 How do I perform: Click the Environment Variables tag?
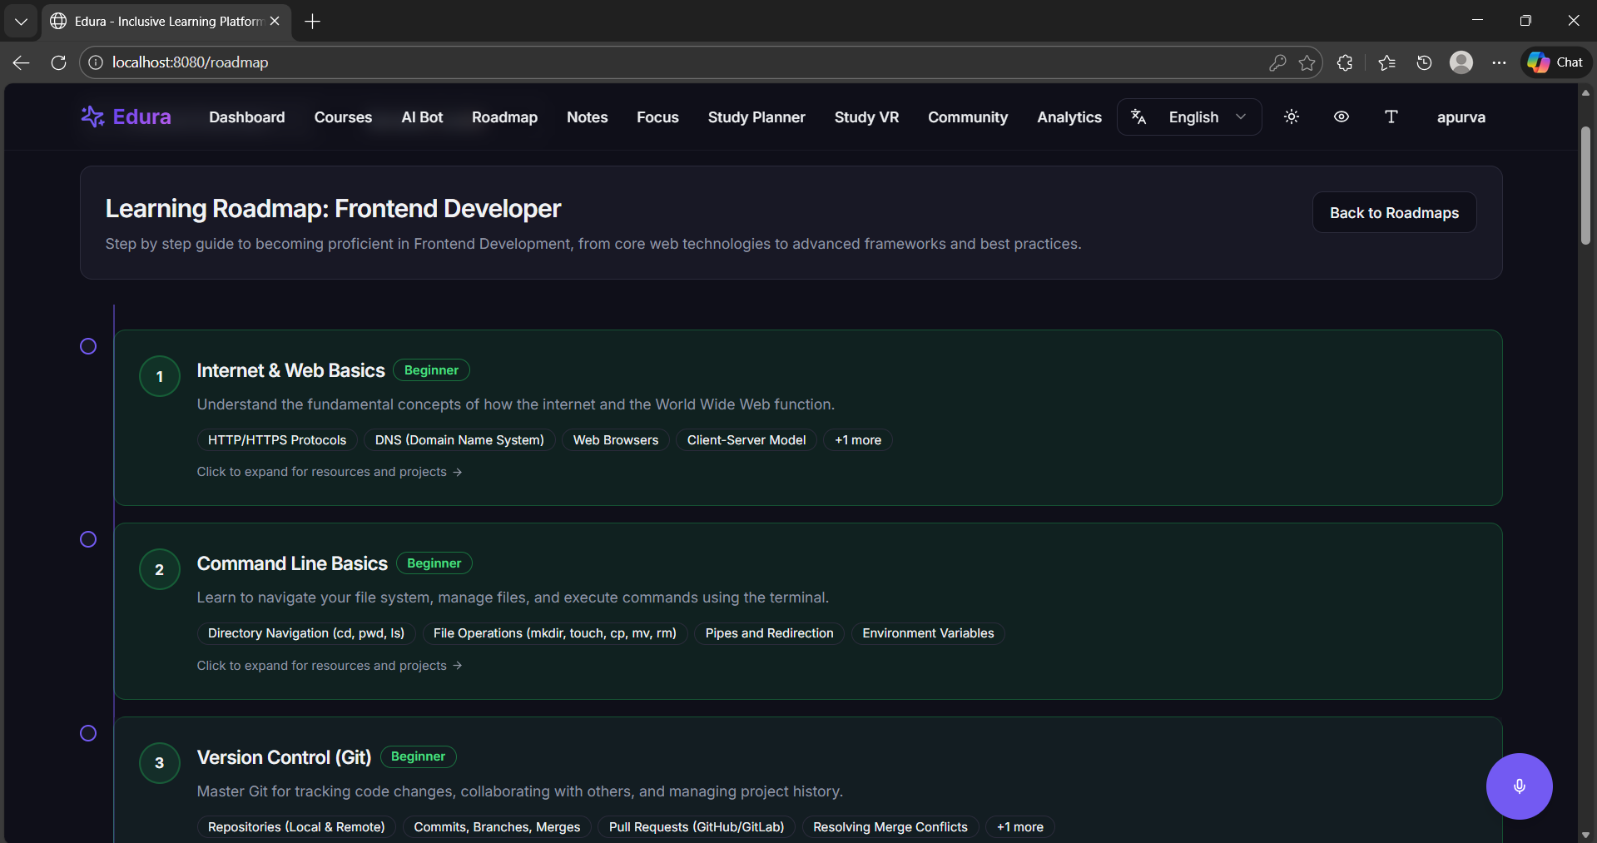928,633
